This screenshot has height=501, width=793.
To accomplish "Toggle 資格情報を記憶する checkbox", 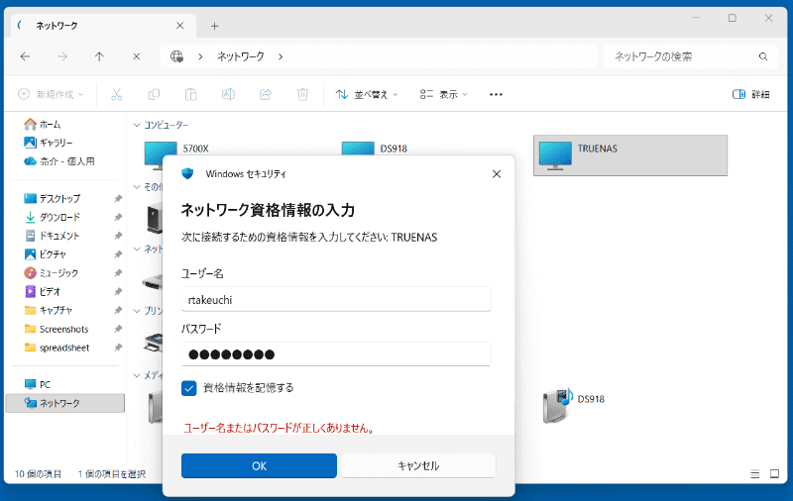I will pos(189,388).
